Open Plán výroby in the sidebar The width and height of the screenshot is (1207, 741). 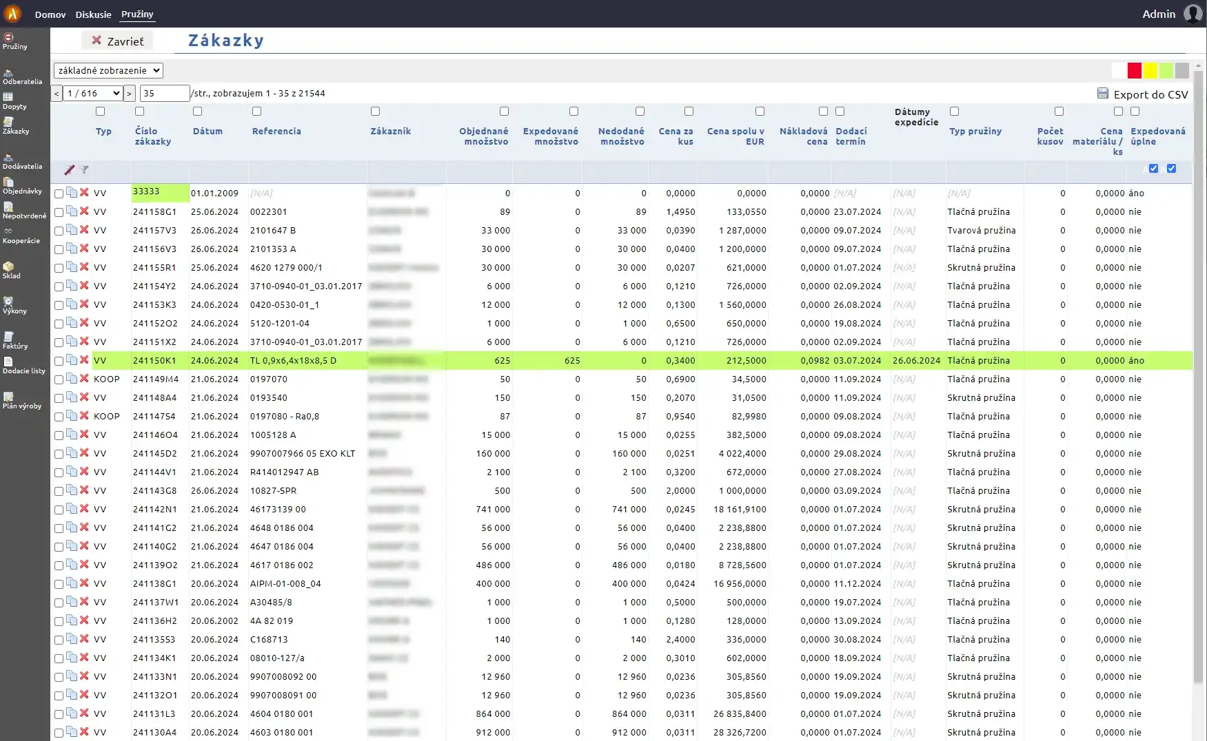click(22, 401)
